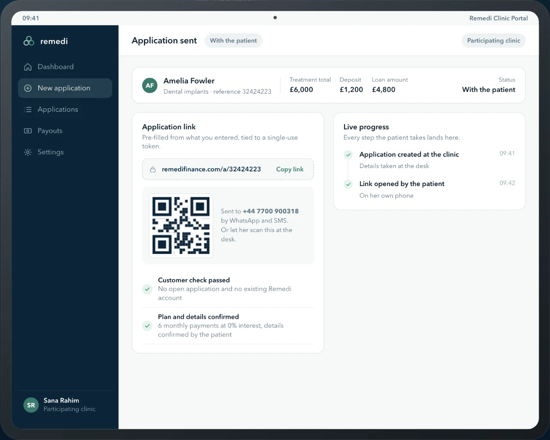The height and width of the screenshot is (440, 550).
Task: Click the Deposit £1,200 value
Action: pyautogui.click(x=351, y=89)
